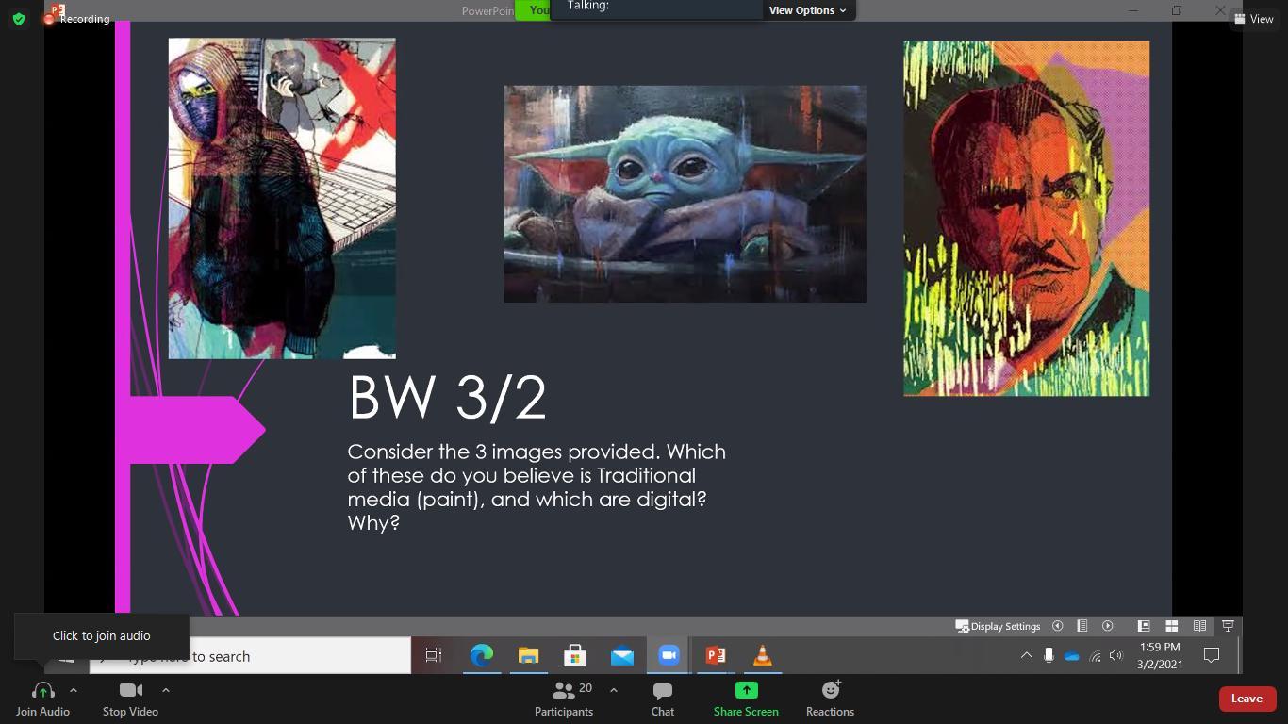
Task: Go to next slide arrow in status bar
Action: [1108, 626]
